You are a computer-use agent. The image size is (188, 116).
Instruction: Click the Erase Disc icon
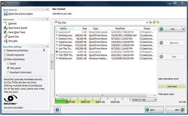tap(6, 37)
